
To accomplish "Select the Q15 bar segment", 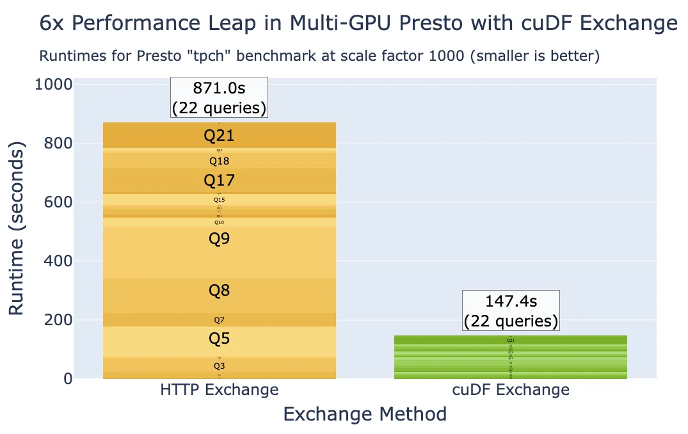I will coord(219,200).
